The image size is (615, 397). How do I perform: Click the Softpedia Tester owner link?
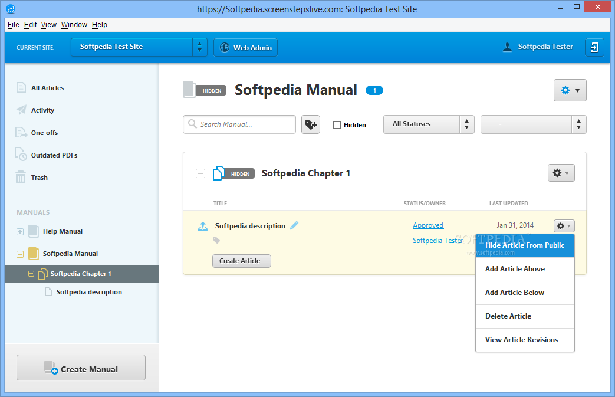(x=438, y=241)
